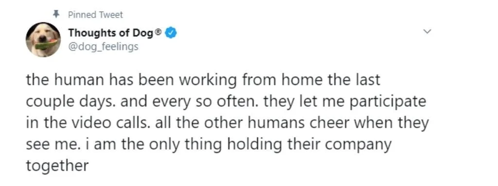Expand the tweet options chevron menu

pos(428,32)
